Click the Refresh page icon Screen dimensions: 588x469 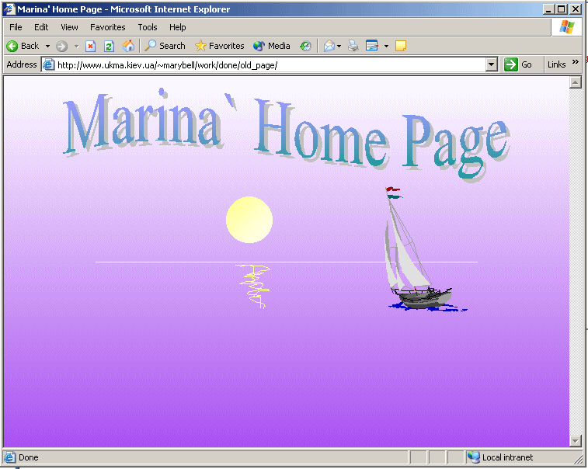click(109, 46)
